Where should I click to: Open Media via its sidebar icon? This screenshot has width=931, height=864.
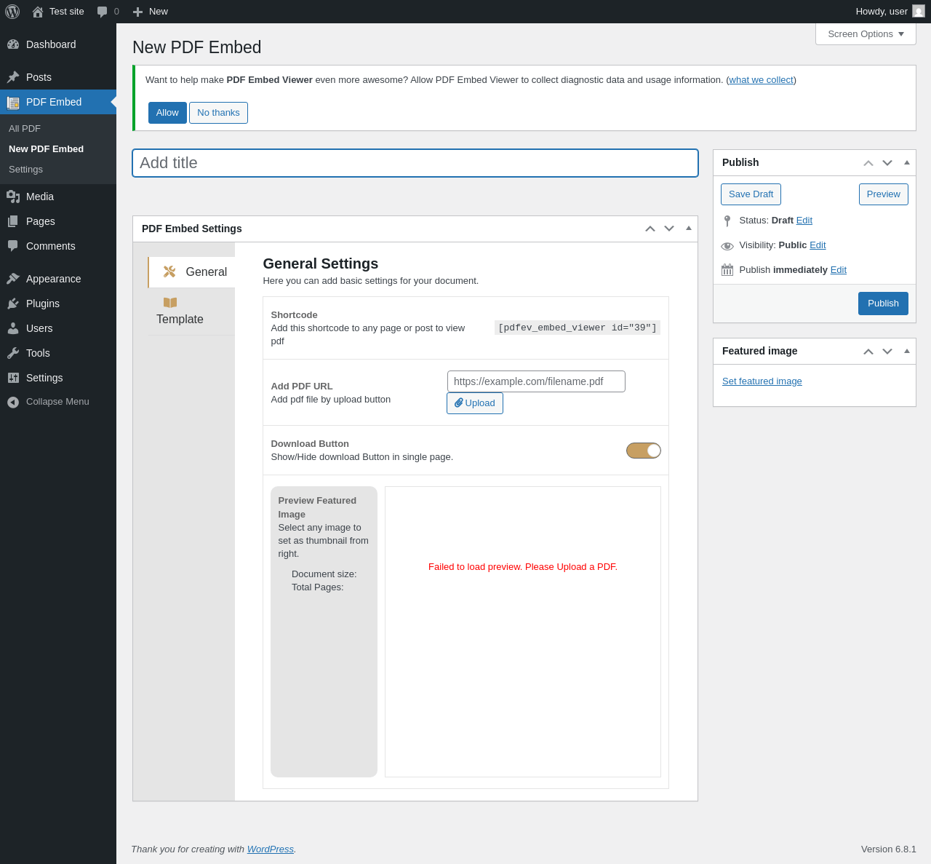pos(13,197)
